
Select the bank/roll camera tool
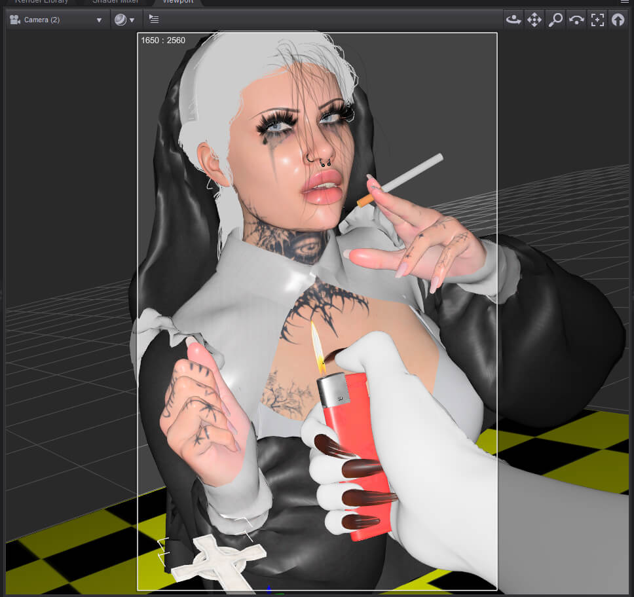tap(576, 20)
